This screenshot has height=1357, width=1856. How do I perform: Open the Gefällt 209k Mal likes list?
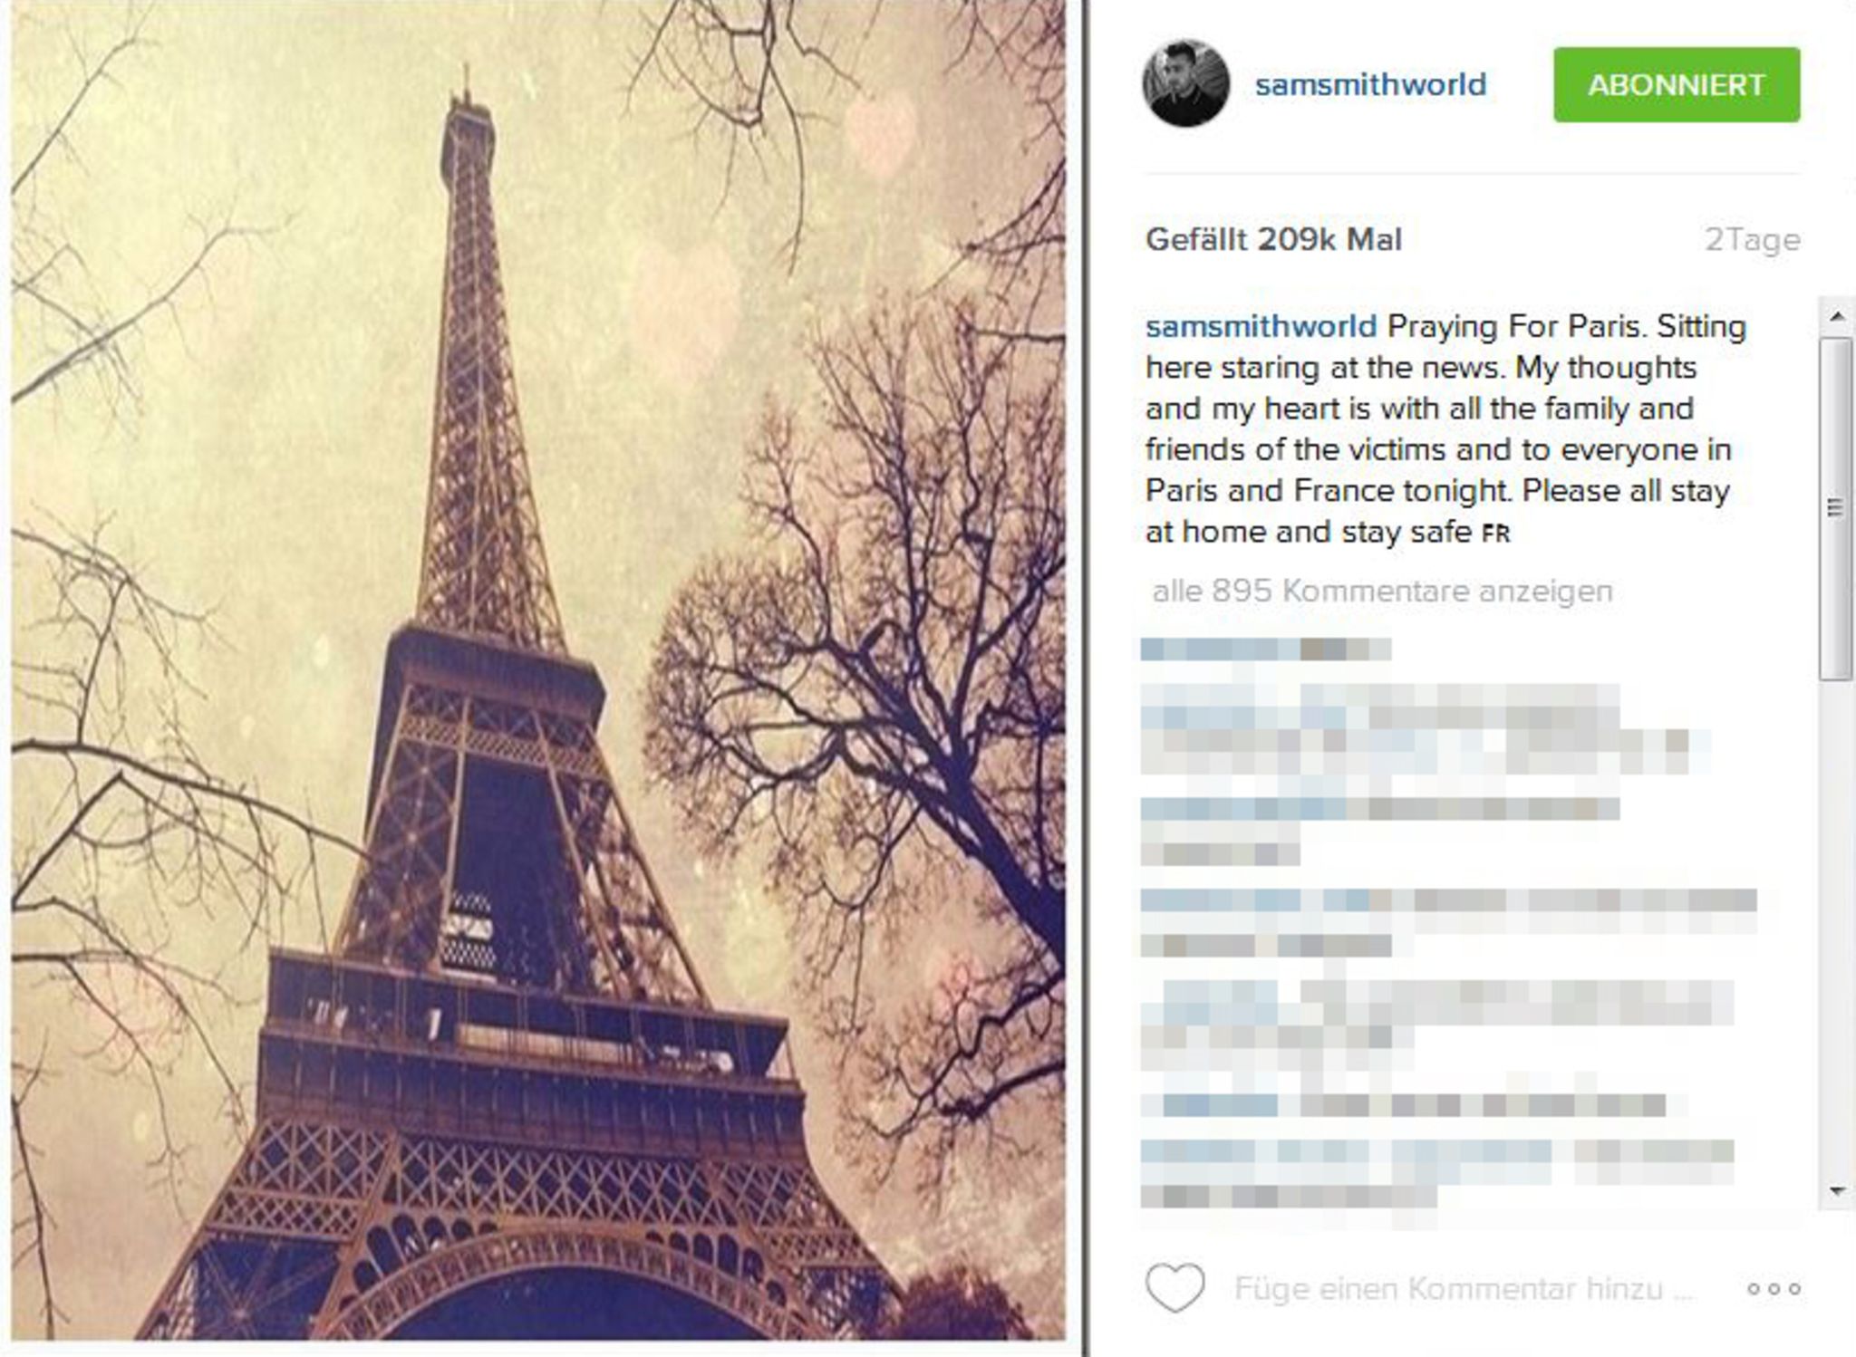coord(1273,239)
